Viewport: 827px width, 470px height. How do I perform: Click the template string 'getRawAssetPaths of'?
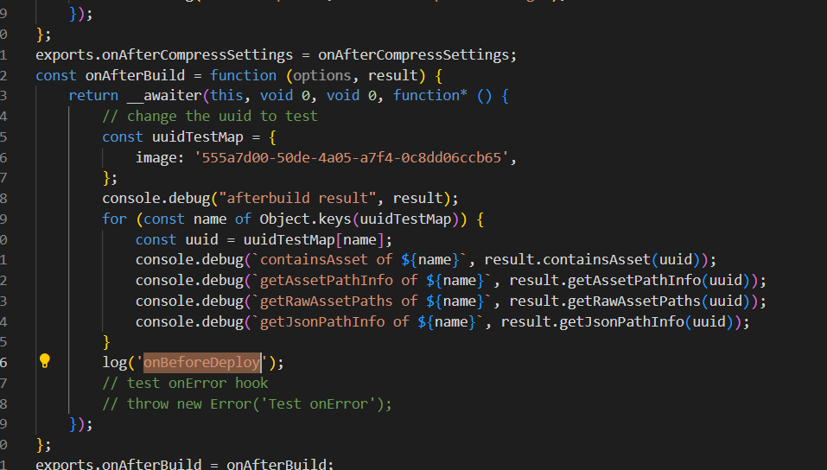pyautogui.click(x=339, y=302)
